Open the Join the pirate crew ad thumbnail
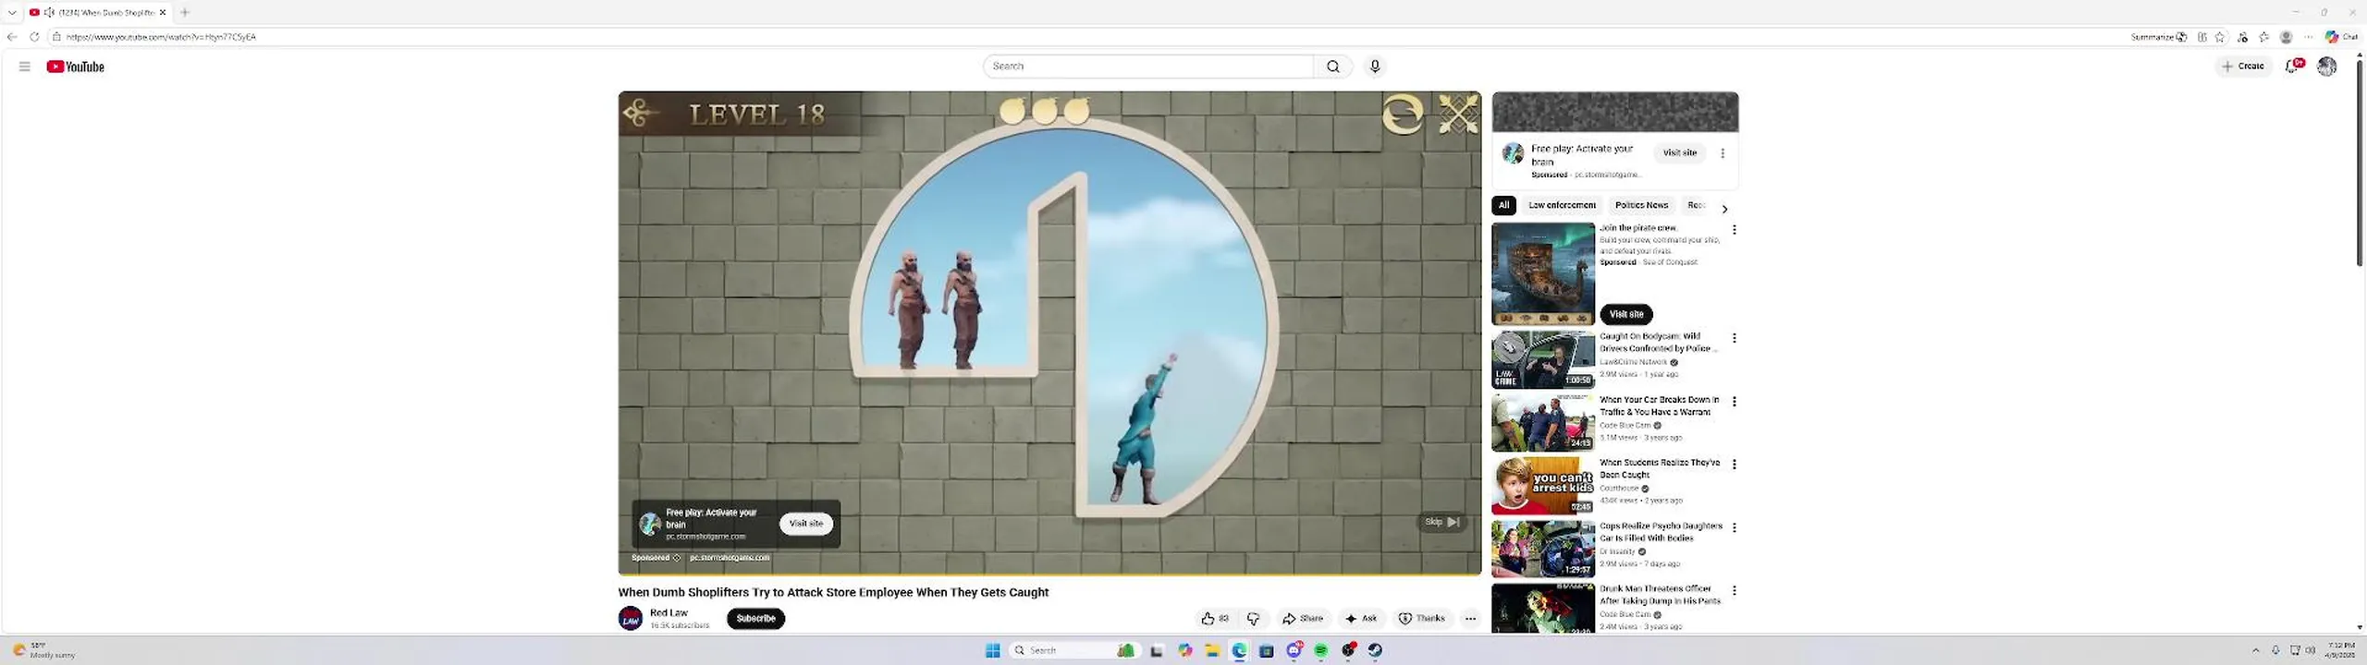 [x=1543, y=274]
